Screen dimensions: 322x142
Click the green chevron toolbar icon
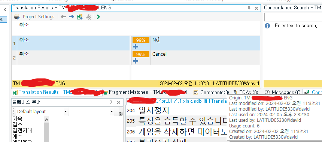tap(98, 17)
